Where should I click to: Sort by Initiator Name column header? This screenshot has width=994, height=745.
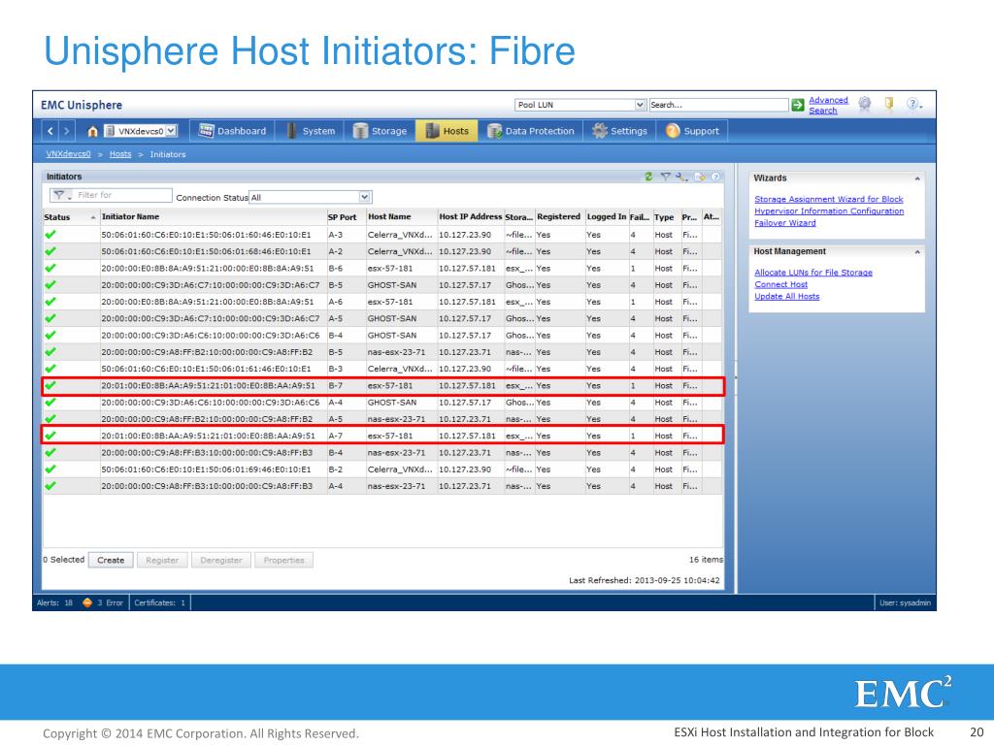coord(213,217)
